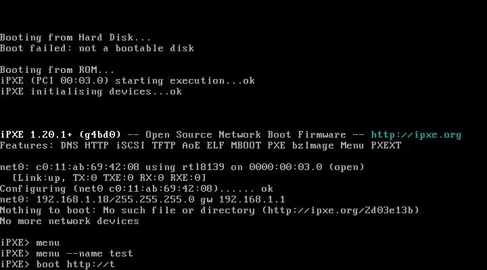Select the 'Booting from ROM...' line
The height and width of the screenshot is (270, 487).
click(x=57, y=70)
